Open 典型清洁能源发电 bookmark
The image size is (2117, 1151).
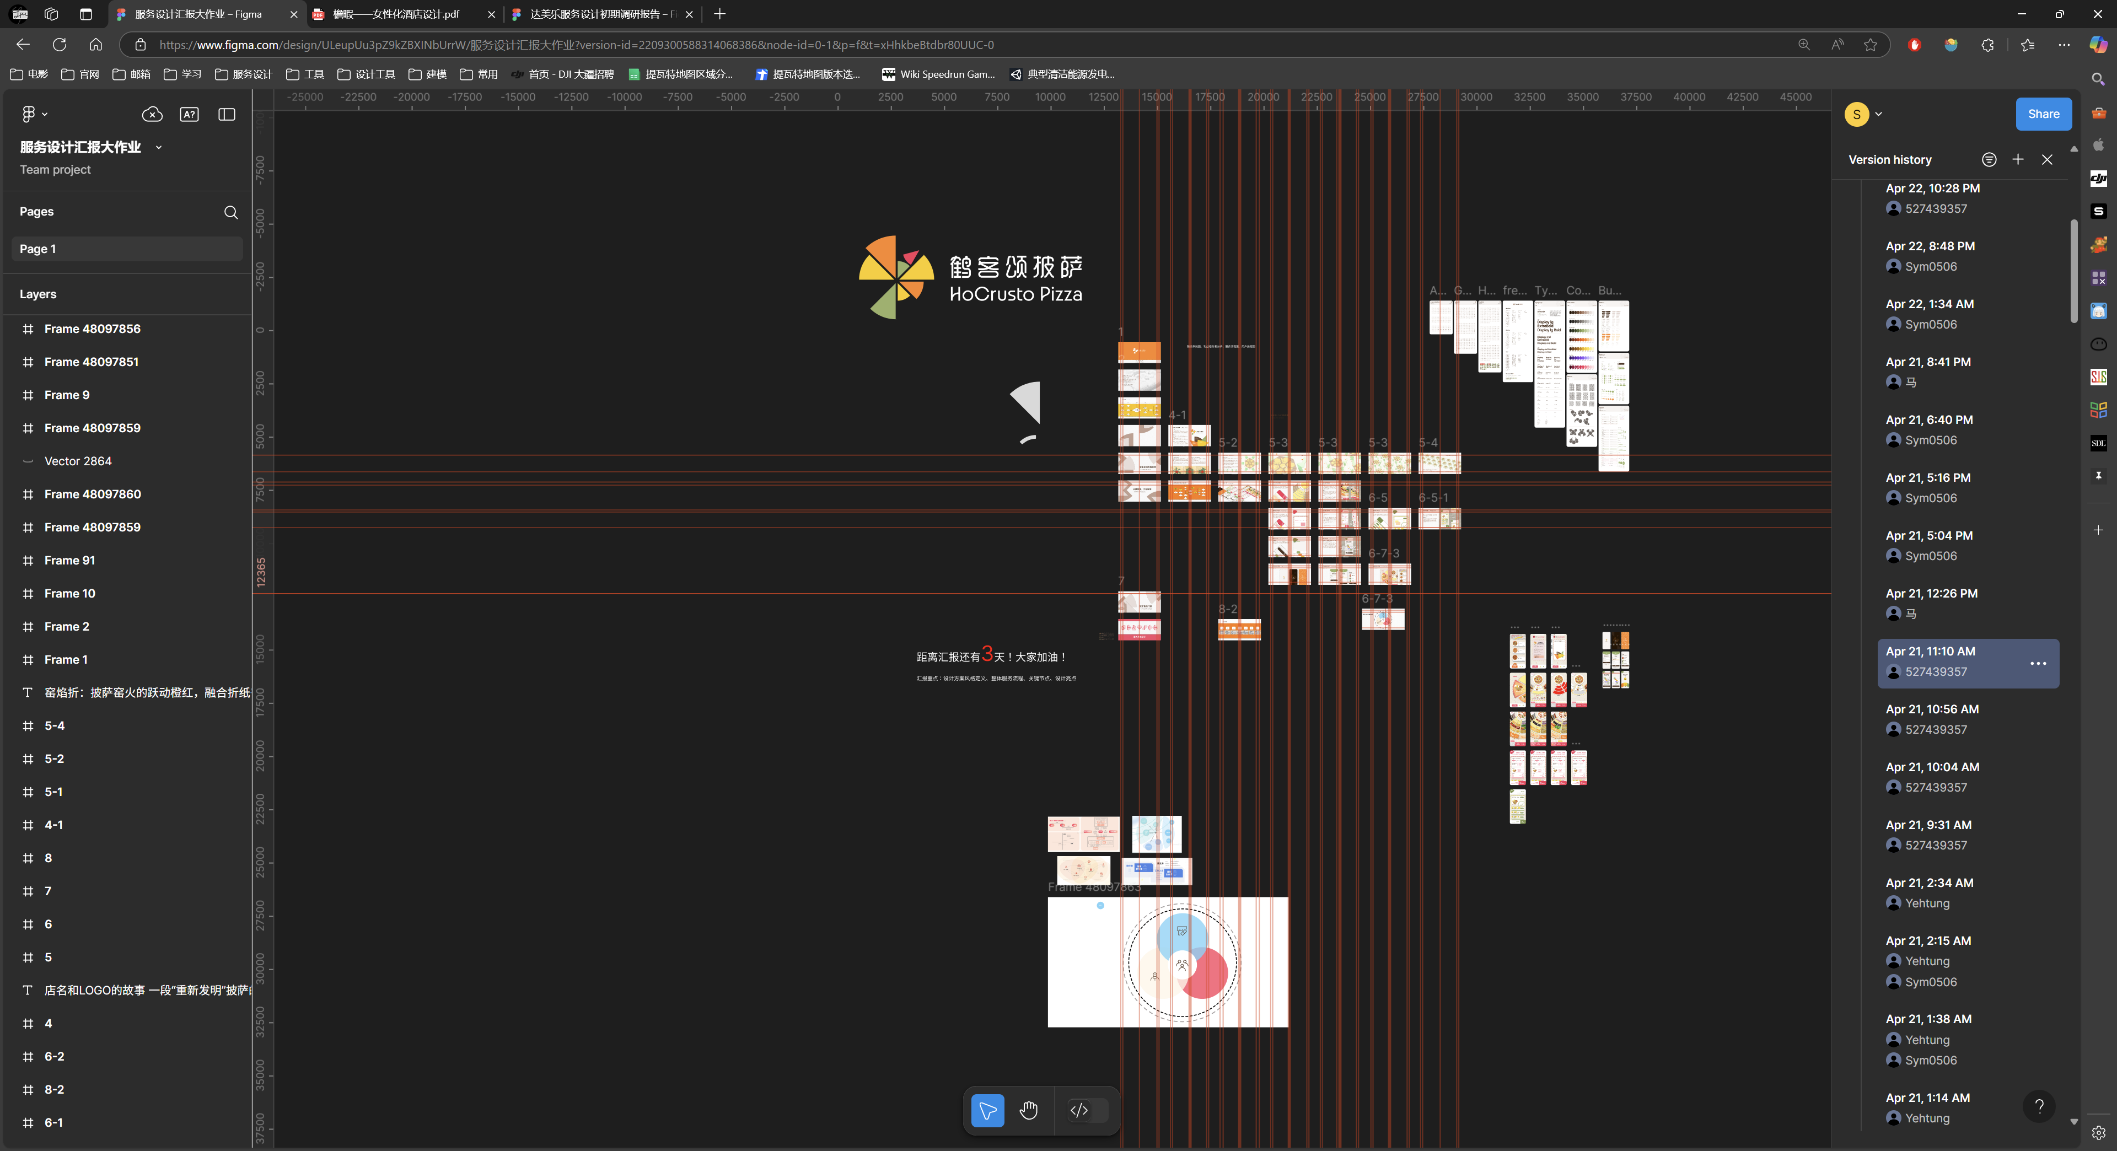(1062, 74)
